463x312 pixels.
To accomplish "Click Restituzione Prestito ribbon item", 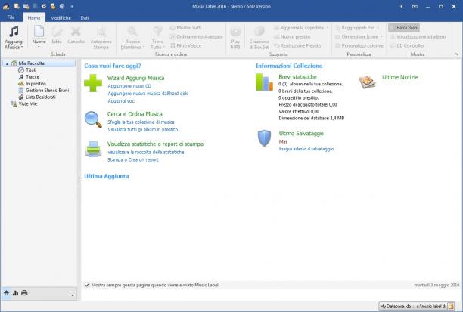I will tap(297, 46).
